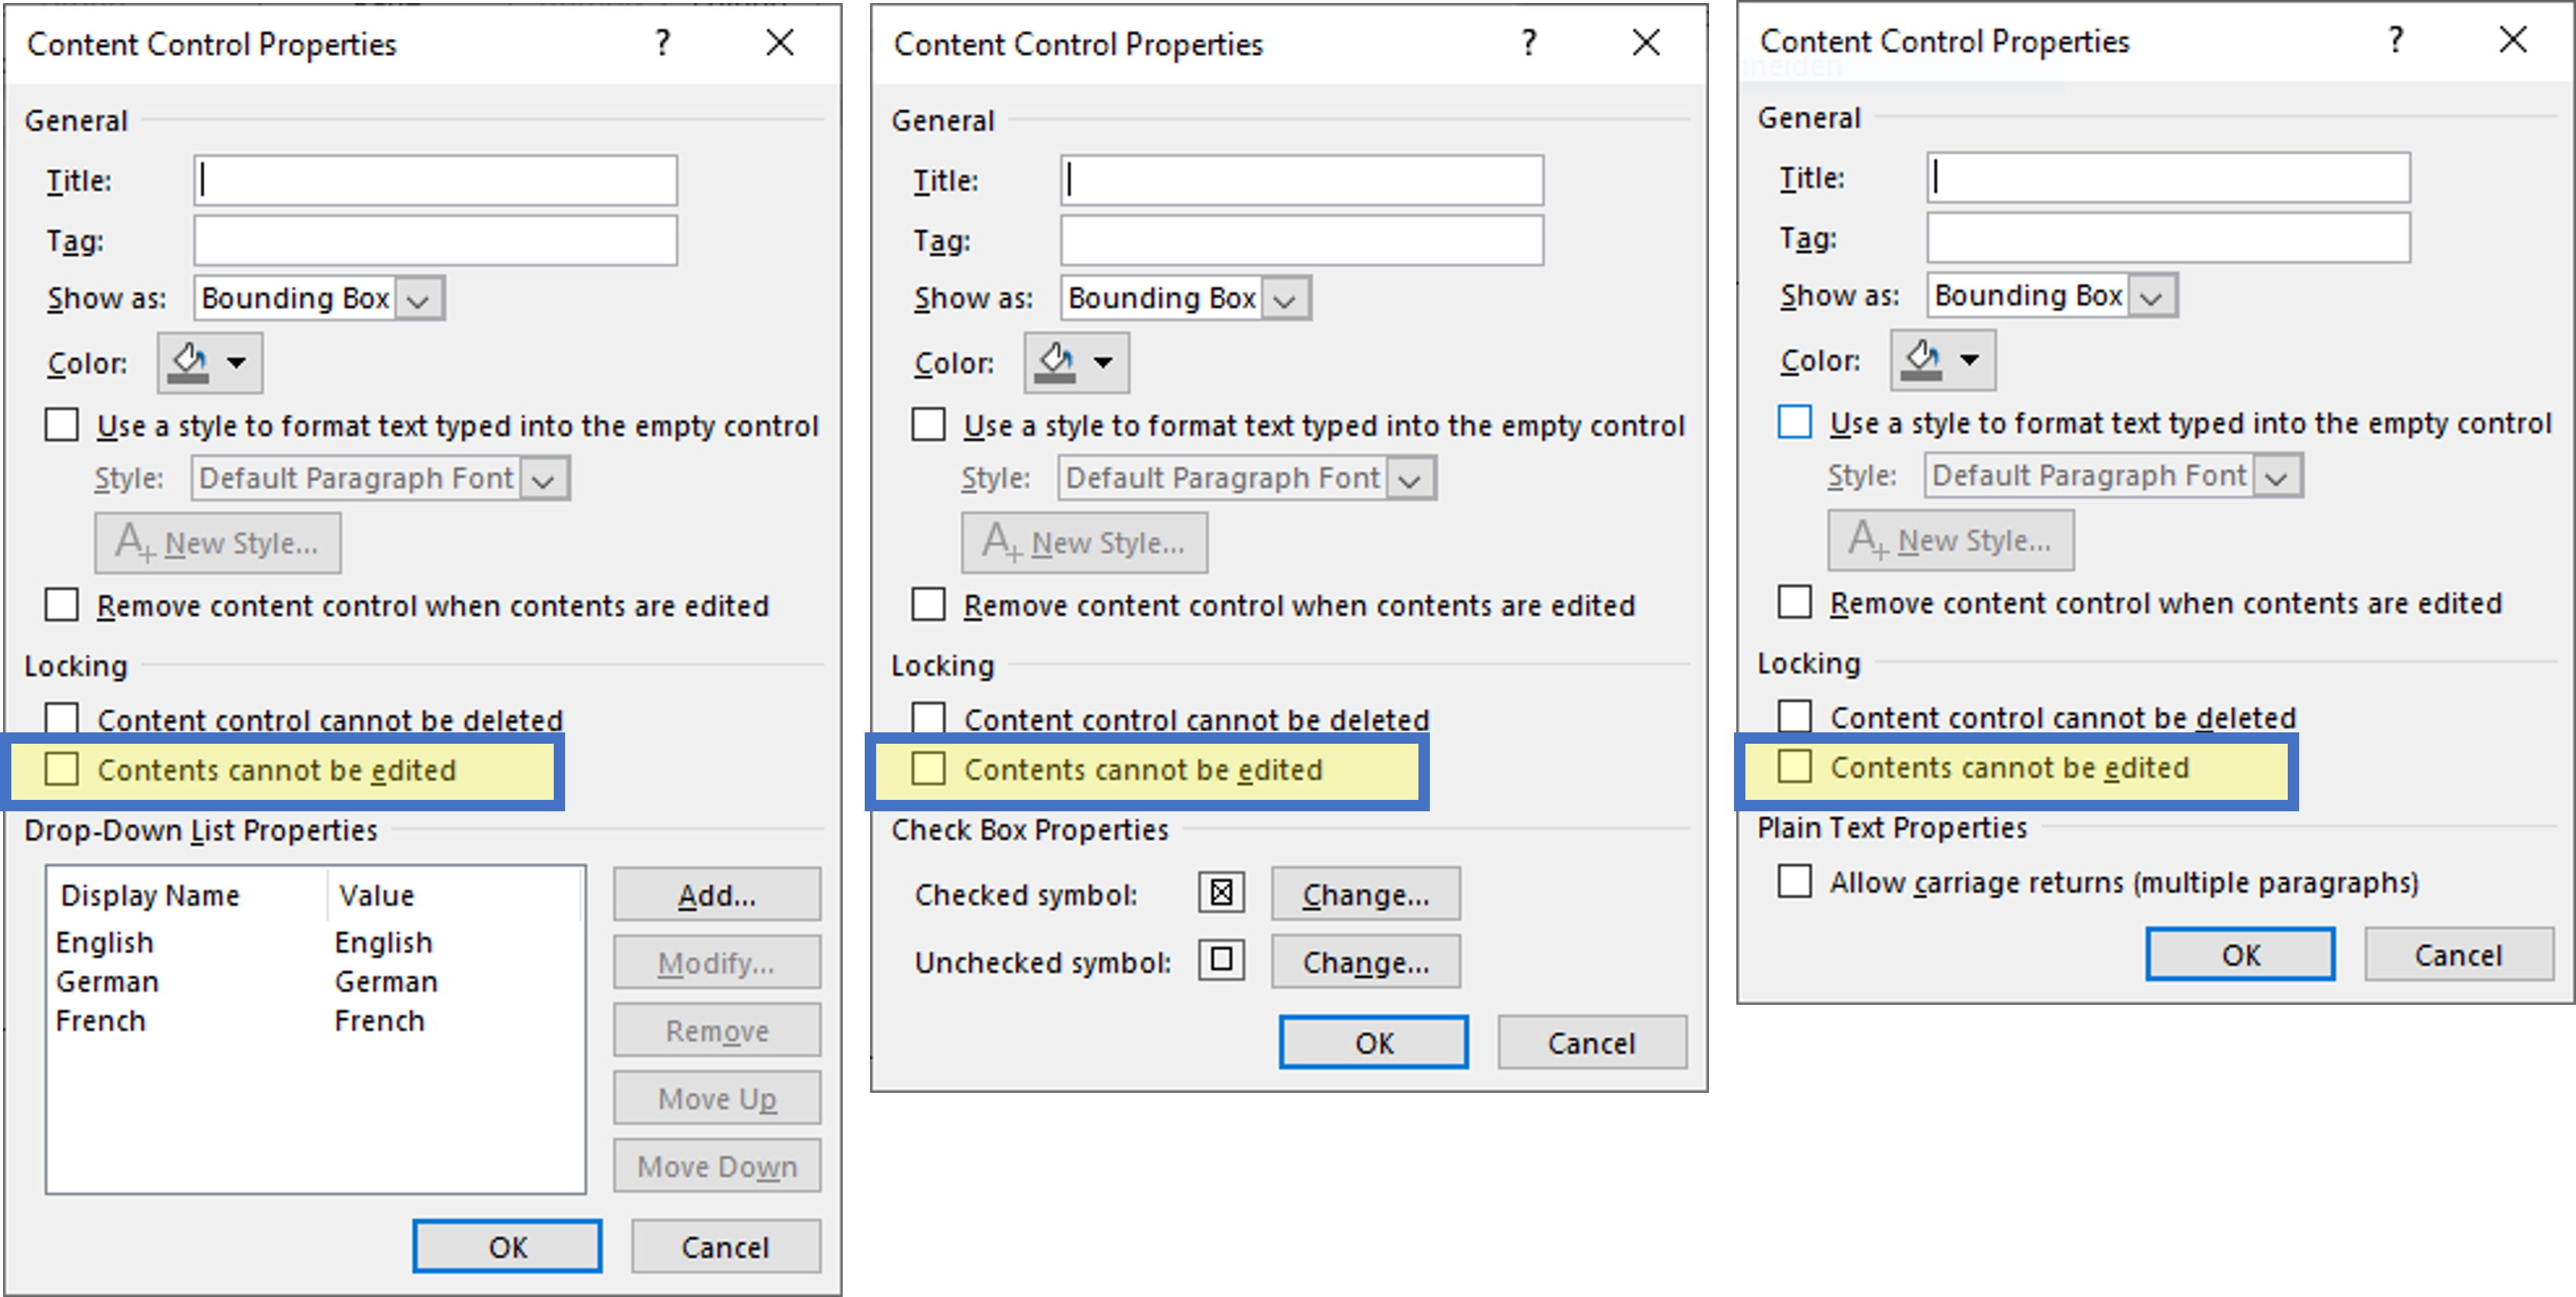Open Color picker in Drop-Down List dialog

coord(210,362)
